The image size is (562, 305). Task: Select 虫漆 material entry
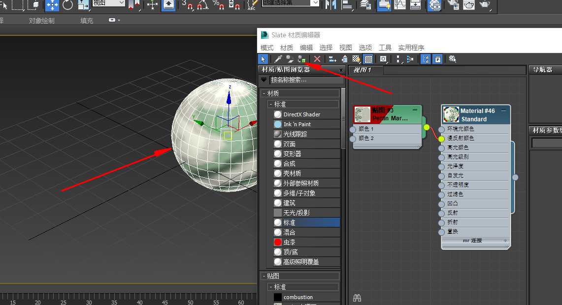306,242
